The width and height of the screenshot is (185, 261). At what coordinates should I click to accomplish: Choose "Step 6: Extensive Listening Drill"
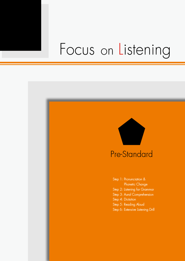pyautogui.click(x=133, y=210)
